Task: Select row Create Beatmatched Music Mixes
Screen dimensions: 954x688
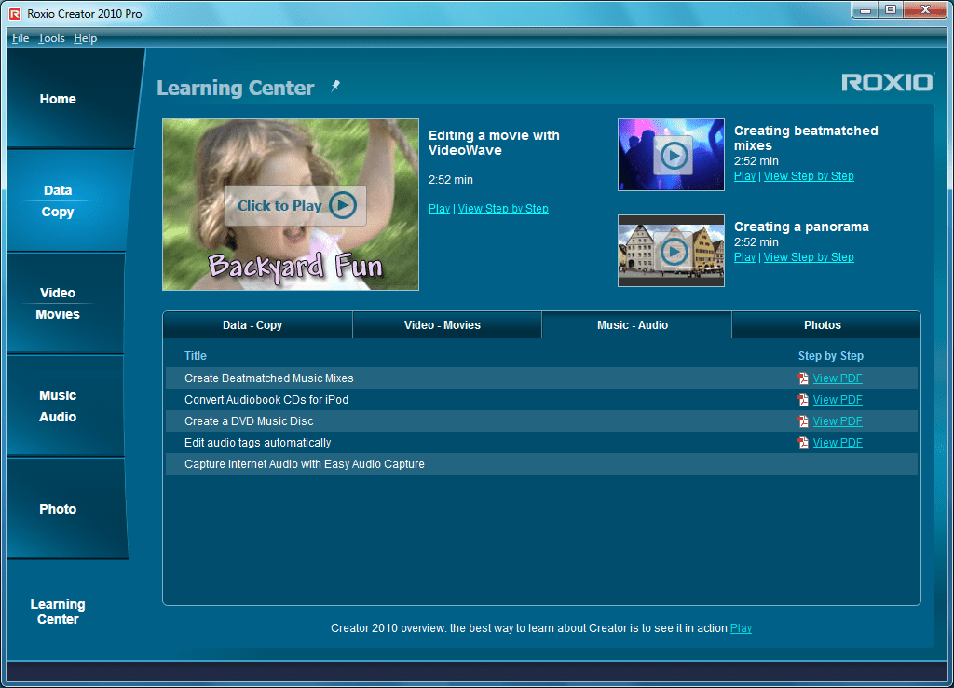Action: tap(541, 378)
